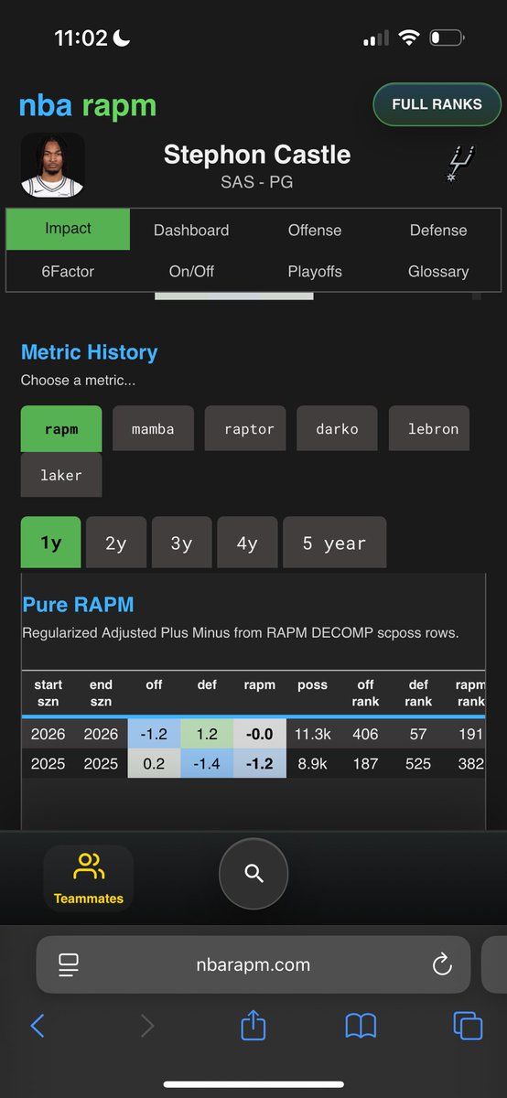Click the Pure RAPM heading
The height and width of the screenshot is (1098, 507).
click(x=78, y=605)
